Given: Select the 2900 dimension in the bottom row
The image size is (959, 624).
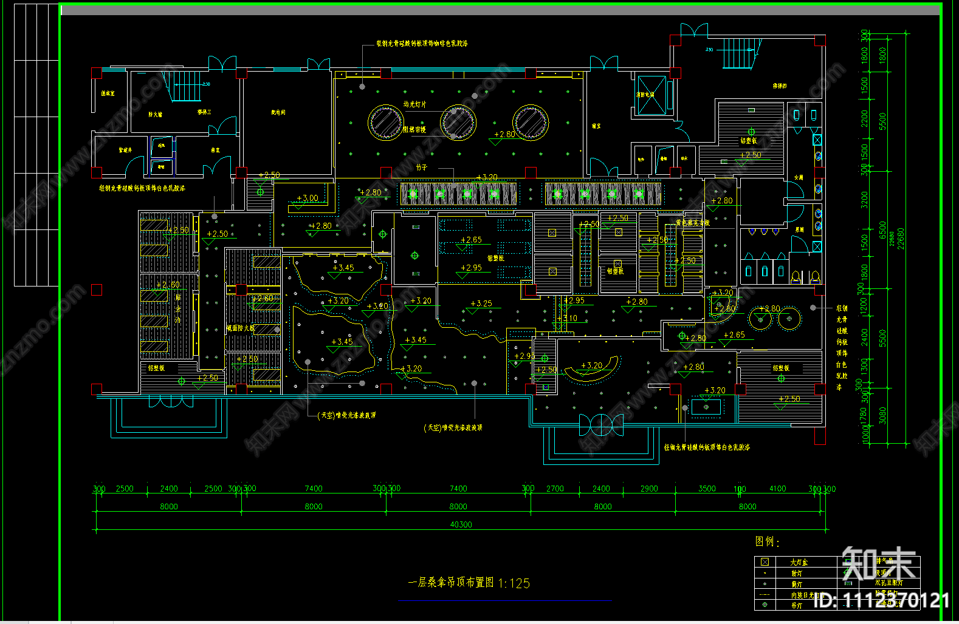Looking at the screenshot, I should [649, 489].
